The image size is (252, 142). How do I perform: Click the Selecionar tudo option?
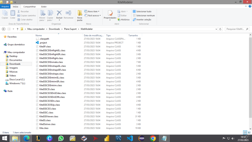coord(142,12)
